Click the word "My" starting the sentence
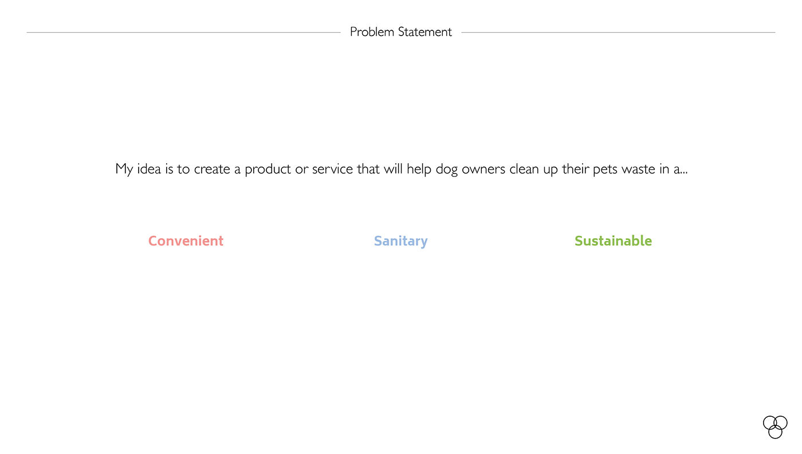Viewport: 802px width, 454px height. click(124, 169)
